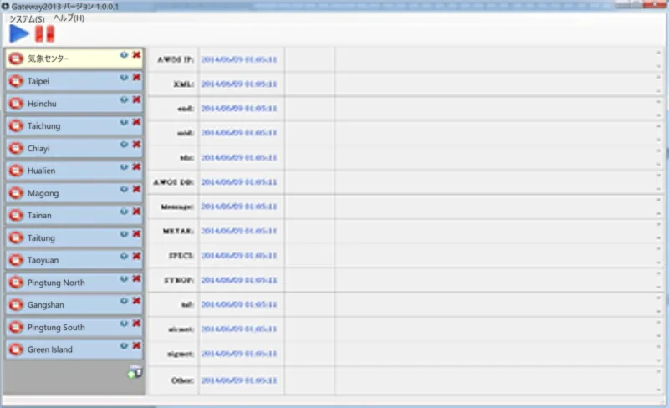The image size is (669, 408).
Task: Click the timestamp next to AWOS IP
Action: coord(239,59)
